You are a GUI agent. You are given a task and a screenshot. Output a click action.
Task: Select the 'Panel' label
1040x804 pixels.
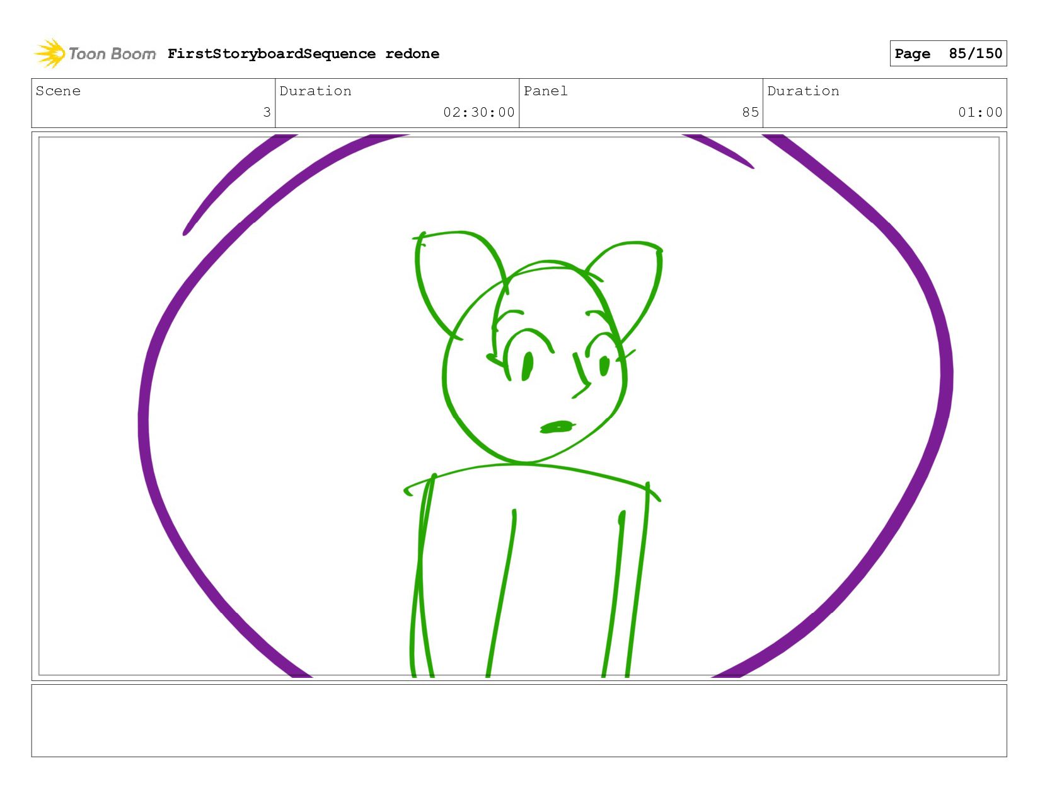[x=545, y=91]
